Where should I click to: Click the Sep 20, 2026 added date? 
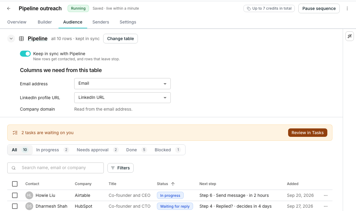coord(300,195)
